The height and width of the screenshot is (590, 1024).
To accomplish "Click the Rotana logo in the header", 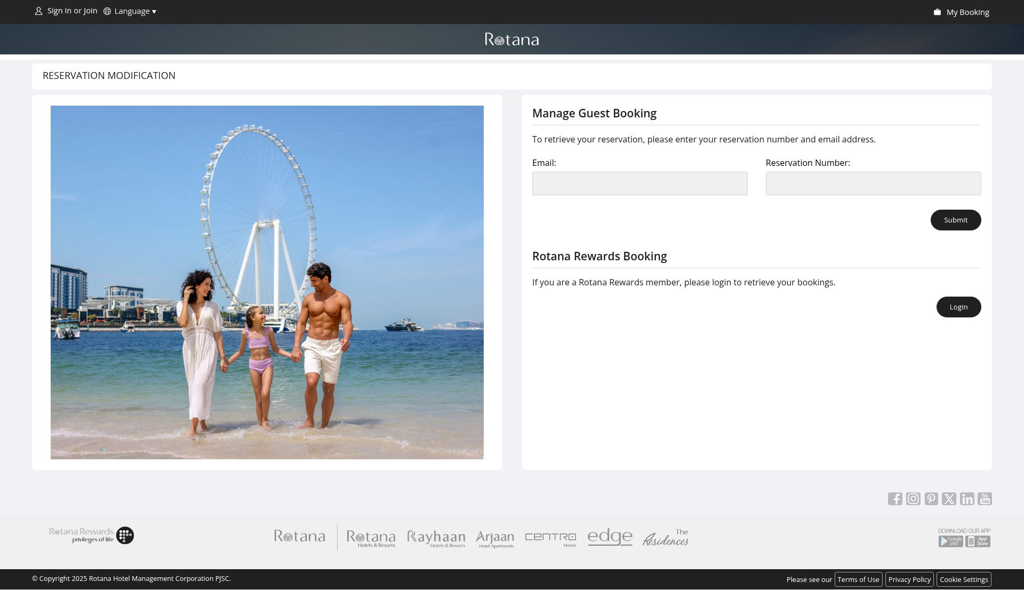I will (x=511, y=39).
